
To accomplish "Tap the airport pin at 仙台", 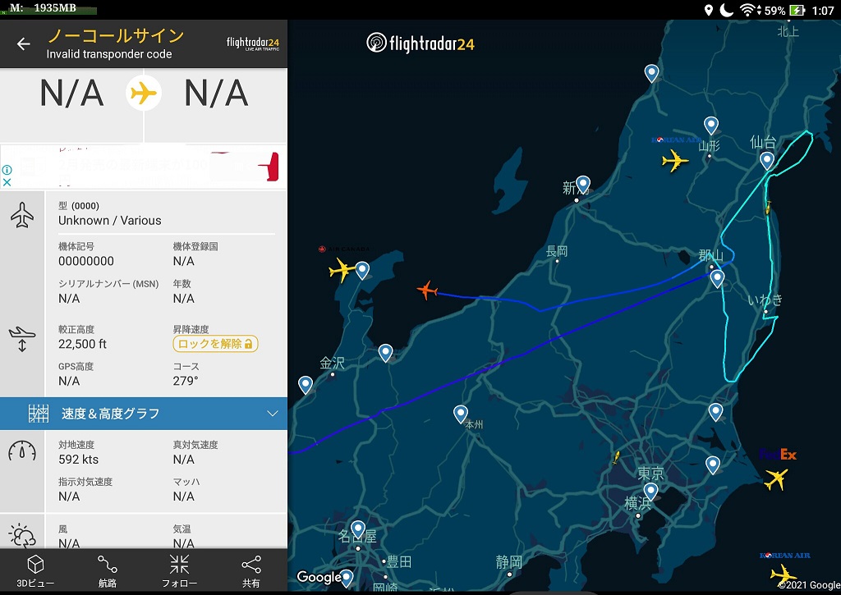I will (x=767, y=161).
